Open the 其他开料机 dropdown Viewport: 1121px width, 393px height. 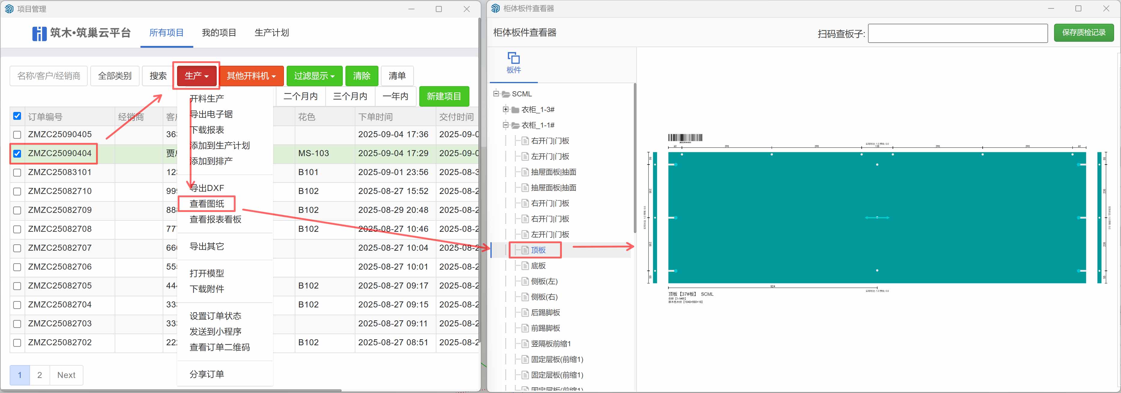(x=251, y=76)
